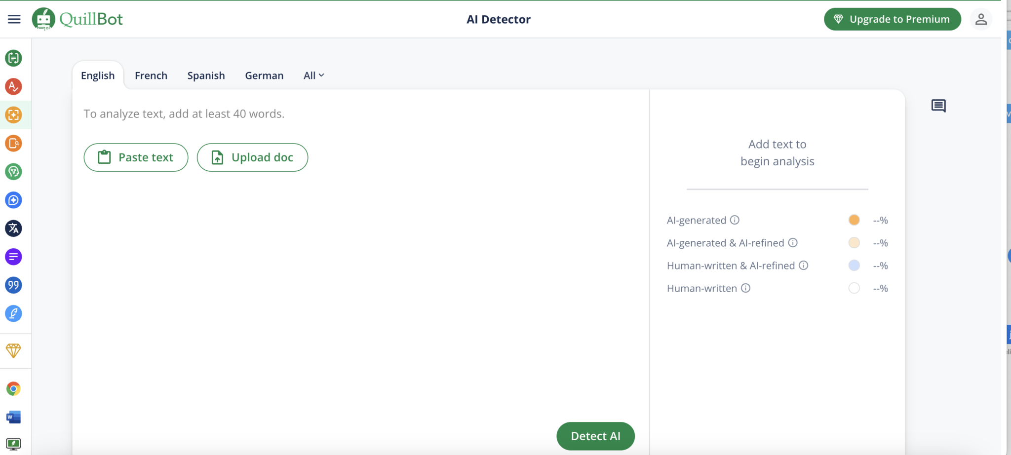Click the Detect AI button
The height and width of the screenshot is (455, 1011).
click(x=595, y=436)
